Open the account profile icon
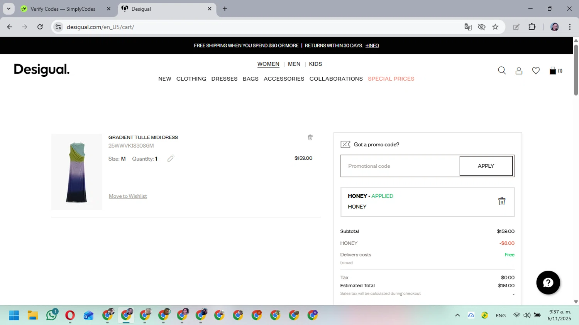 [x=519, y=71]
